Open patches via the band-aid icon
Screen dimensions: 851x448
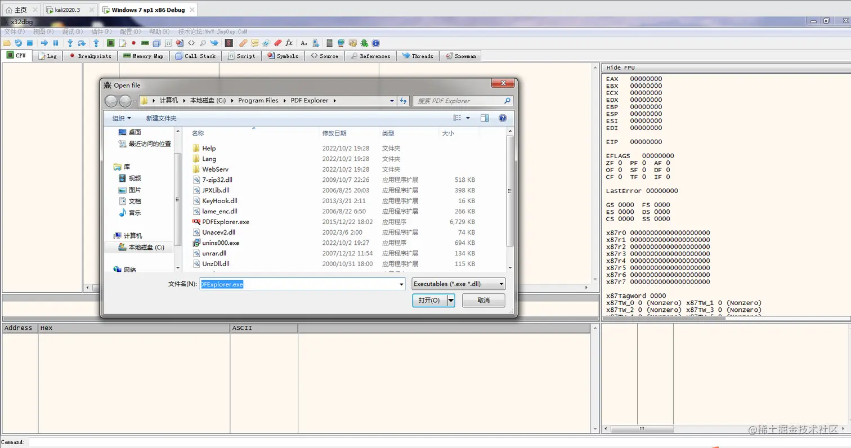243,43
